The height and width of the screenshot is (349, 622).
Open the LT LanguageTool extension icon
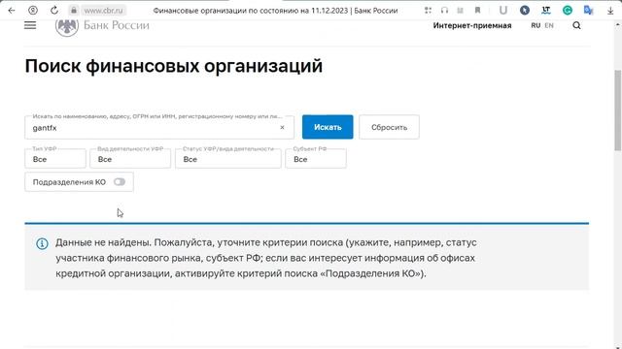(546, 11)
